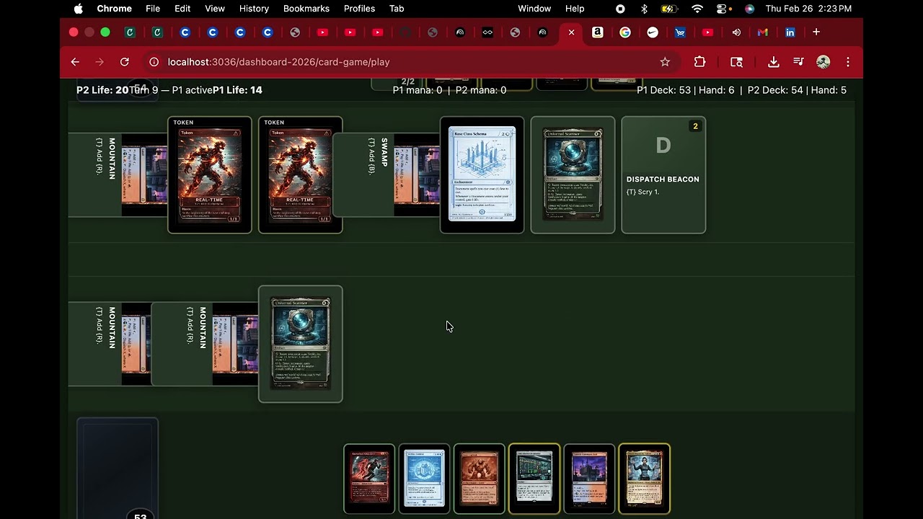Viewport: 923px width, 519px height.
Task: Click the "2" counter on Dispatch Beacon
Action: click(x=695, y=126)
